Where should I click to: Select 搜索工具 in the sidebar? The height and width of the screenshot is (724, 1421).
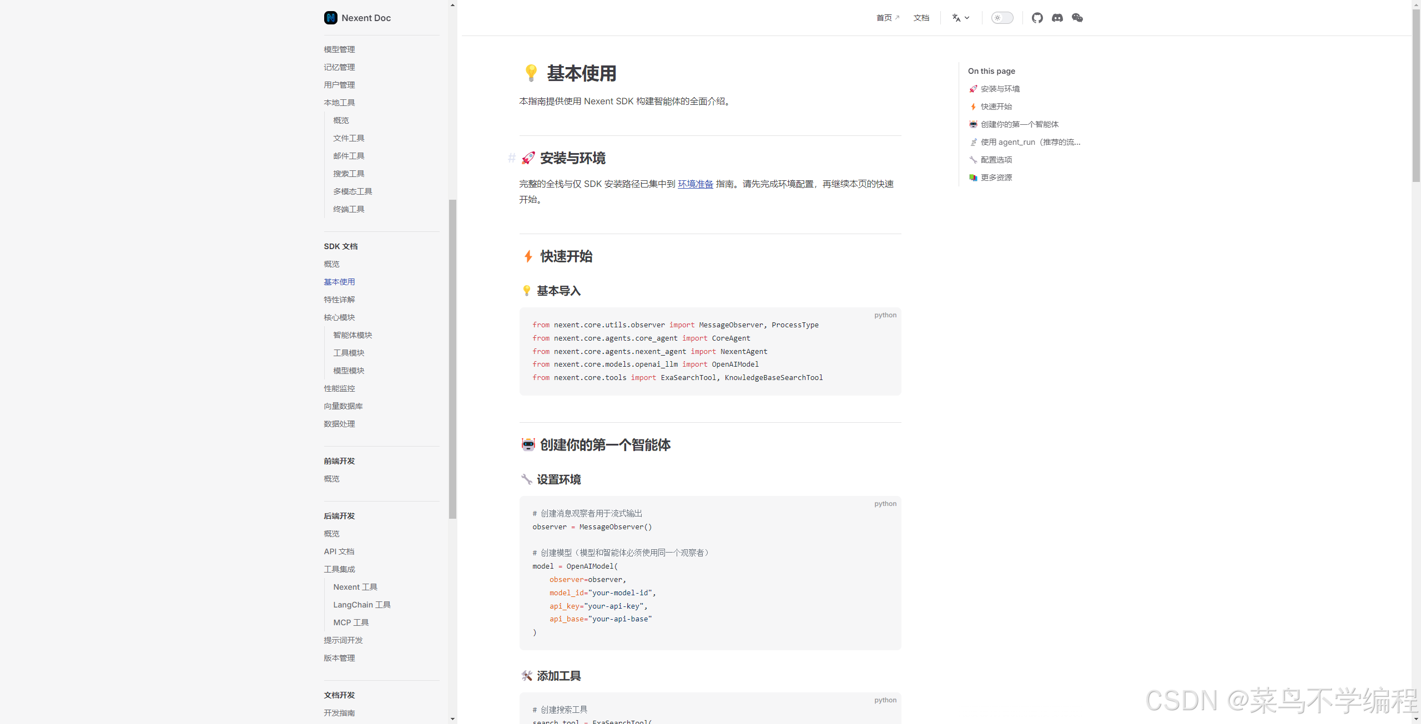point(349,174)
